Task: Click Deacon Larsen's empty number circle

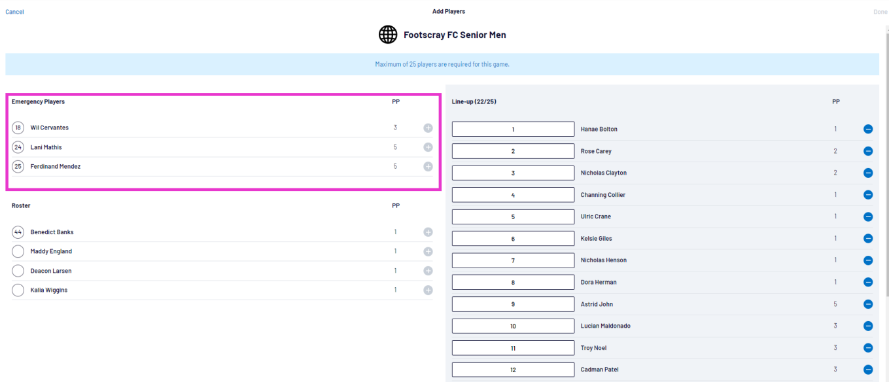Action: [x=18, y=271]
